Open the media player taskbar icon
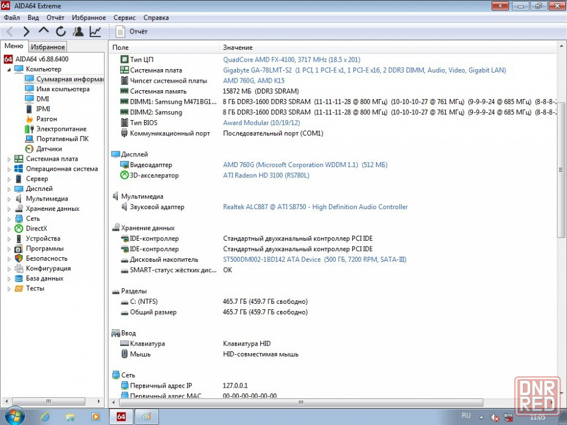Viewport: 567px width, 425px height. point(95,416)
